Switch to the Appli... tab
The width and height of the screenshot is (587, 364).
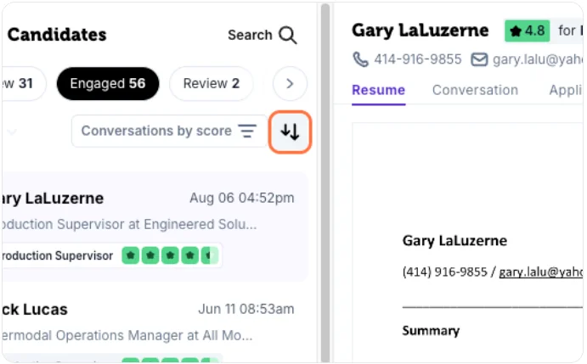565,90
